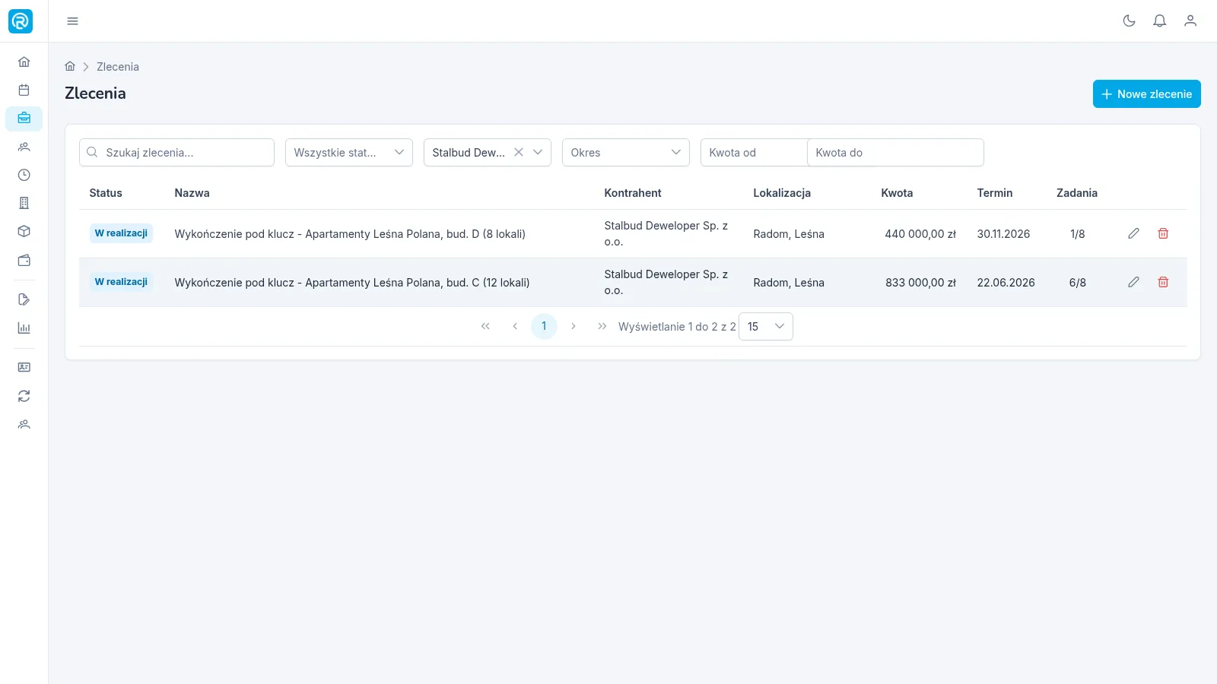Expand the Okres period dropdown
The height and width of the screenshot is (684, 1217).
click(626, 152)
